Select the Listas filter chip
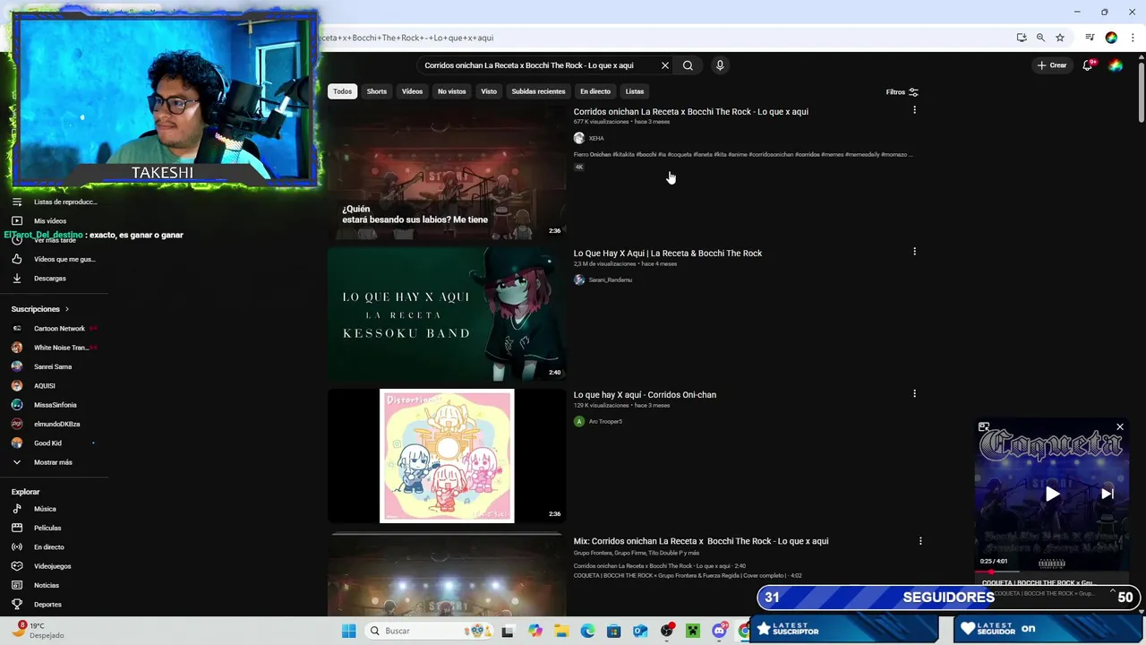The image size is (1146, 645). 635,91
